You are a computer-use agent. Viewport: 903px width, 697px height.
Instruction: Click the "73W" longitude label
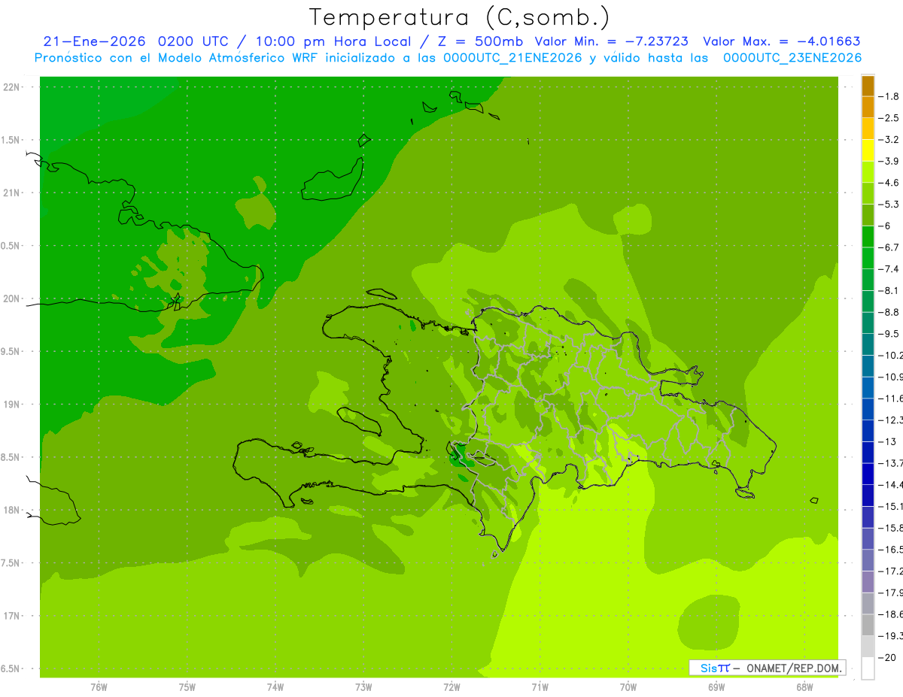point(363,686)
